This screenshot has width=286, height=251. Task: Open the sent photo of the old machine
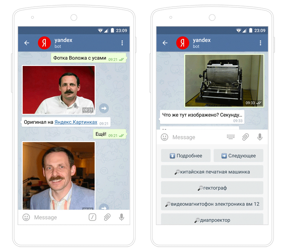(x=224, y=81)
